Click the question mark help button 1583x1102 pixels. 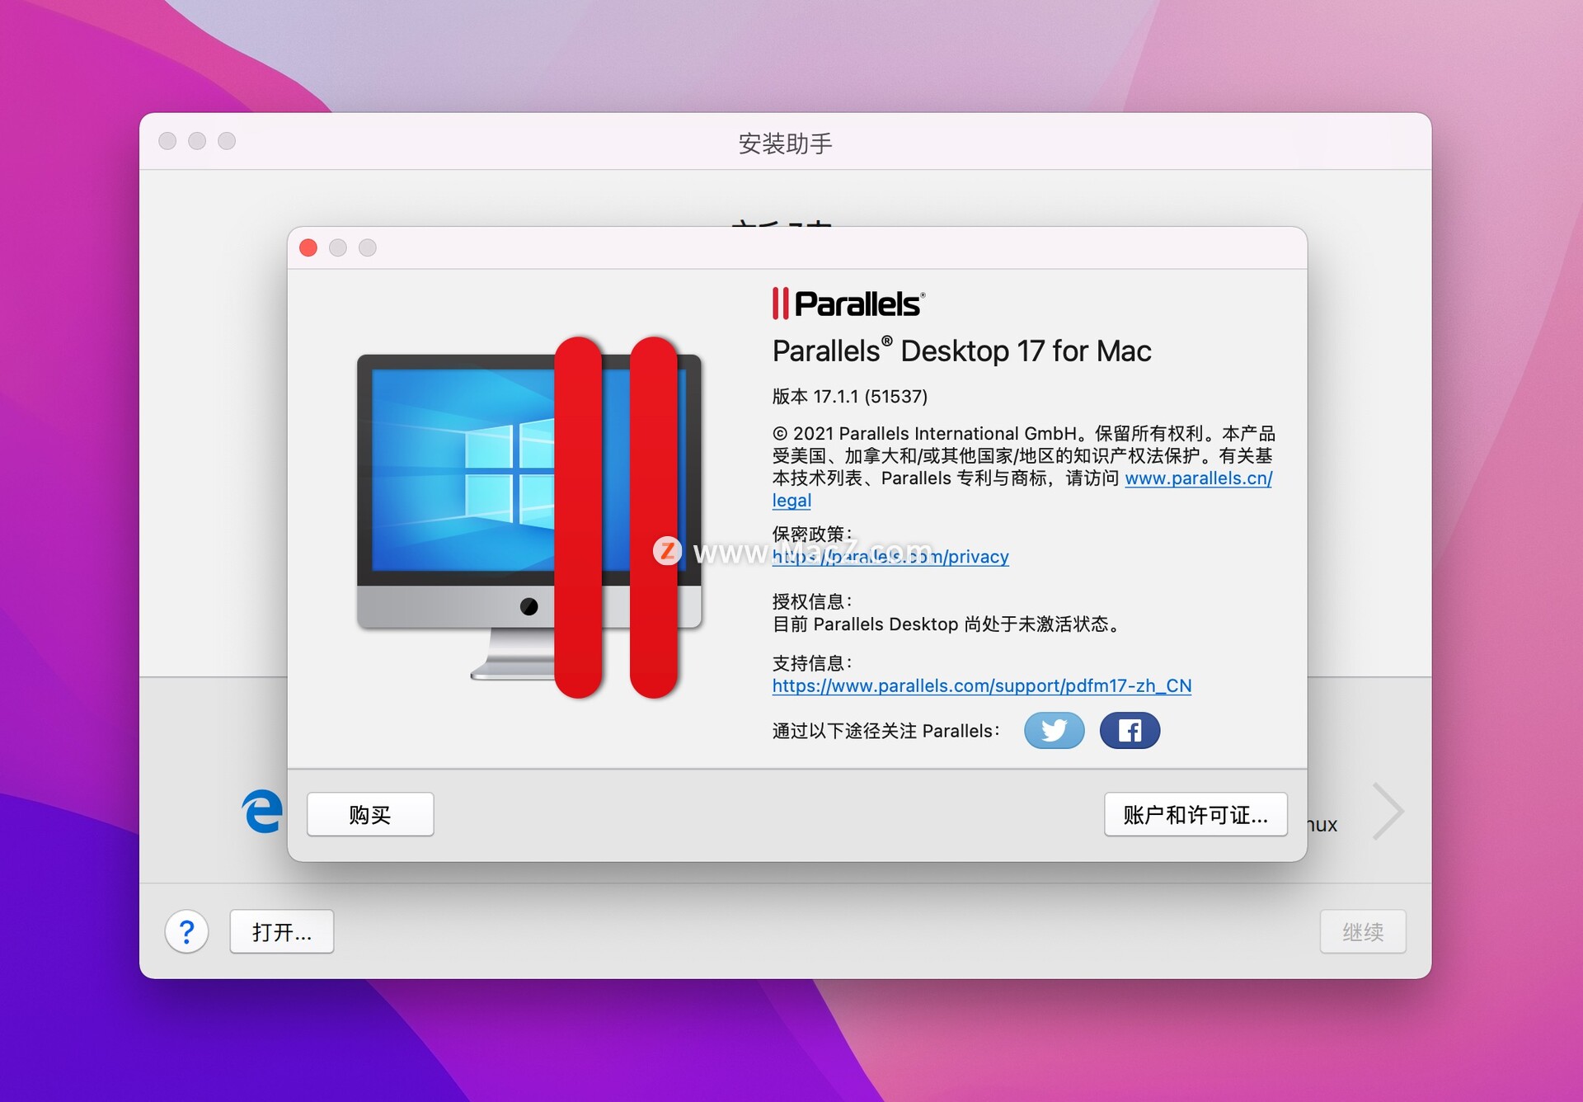186,931
